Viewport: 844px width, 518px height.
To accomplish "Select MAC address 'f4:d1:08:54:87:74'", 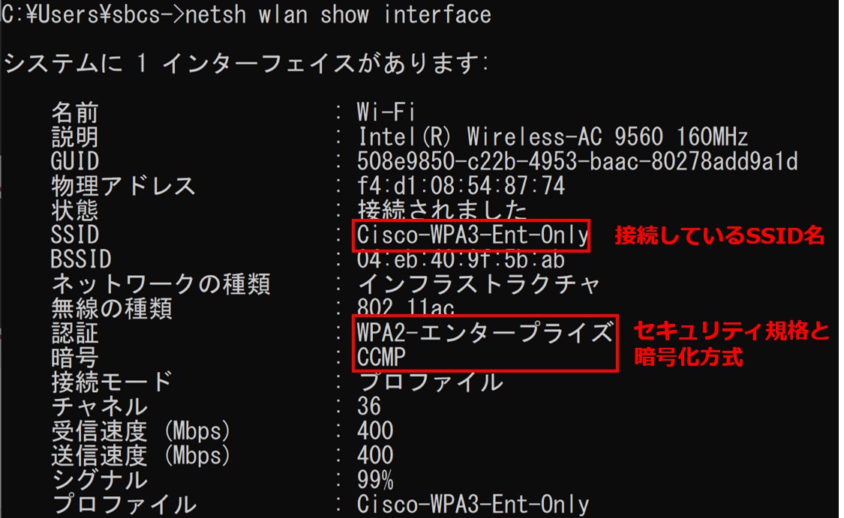I will (x=461, y=186).
